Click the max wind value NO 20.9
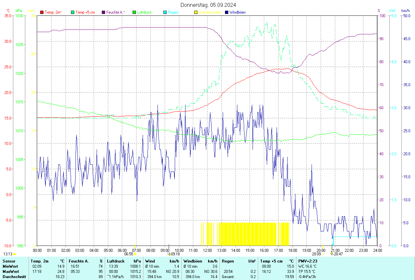 click(172, 271)
